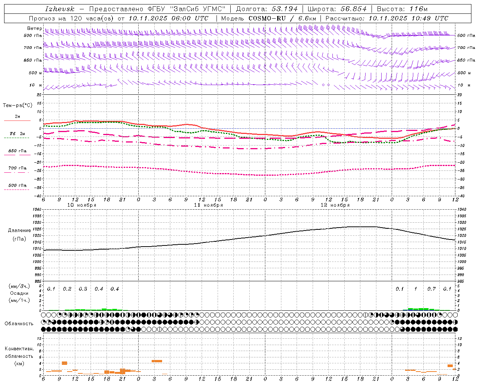Click the city name "Izhevsk" in the header
477x382 pixels.
(x=60, y=9)
